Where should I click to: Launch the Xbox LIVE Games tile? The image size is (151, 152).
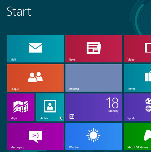click(137, 137)
